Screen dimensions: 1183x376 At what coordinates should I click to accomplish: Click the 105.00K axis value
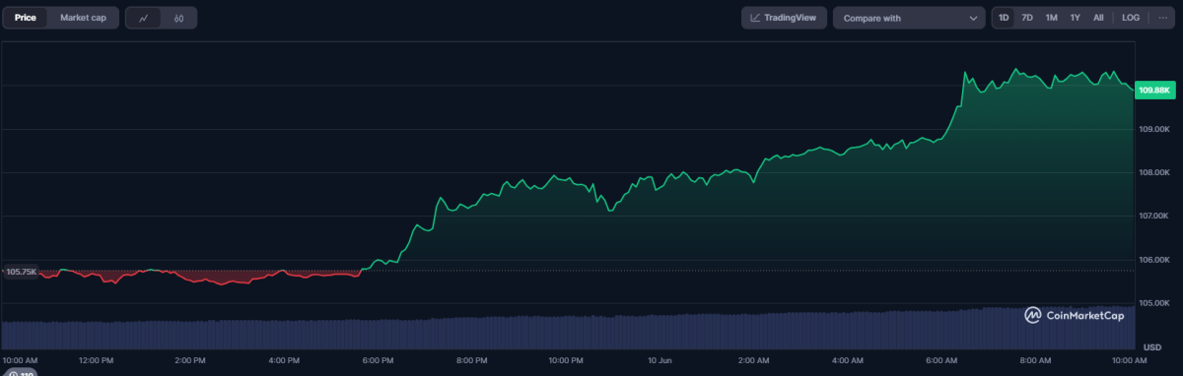point(1154,303)
